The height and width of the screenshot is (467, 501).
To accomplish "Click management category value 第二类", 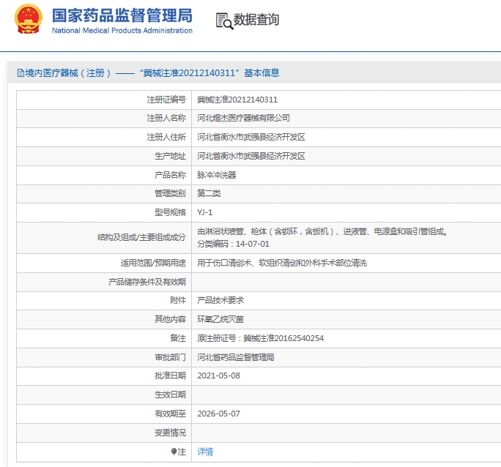I will pyautogui.click(x=209, y=193).
